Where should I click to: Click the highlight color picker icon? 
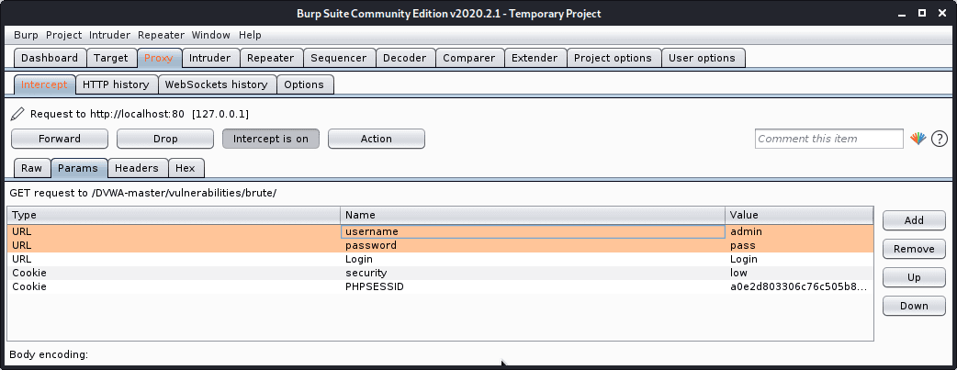click(x=918, y=139)
